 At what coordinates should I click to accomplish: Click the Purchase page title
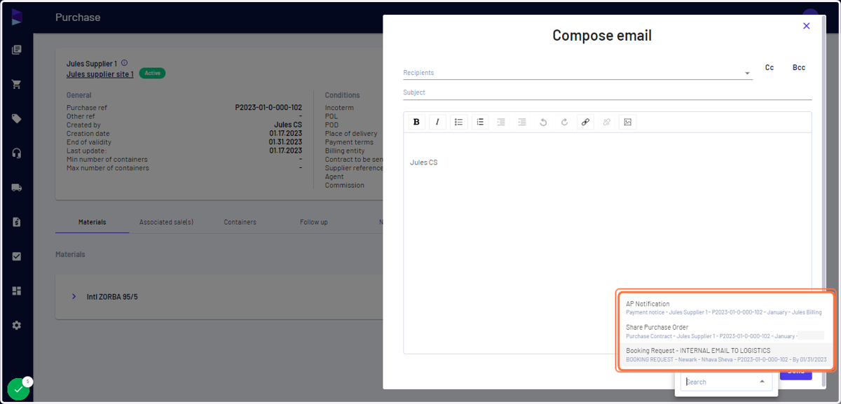78,17
